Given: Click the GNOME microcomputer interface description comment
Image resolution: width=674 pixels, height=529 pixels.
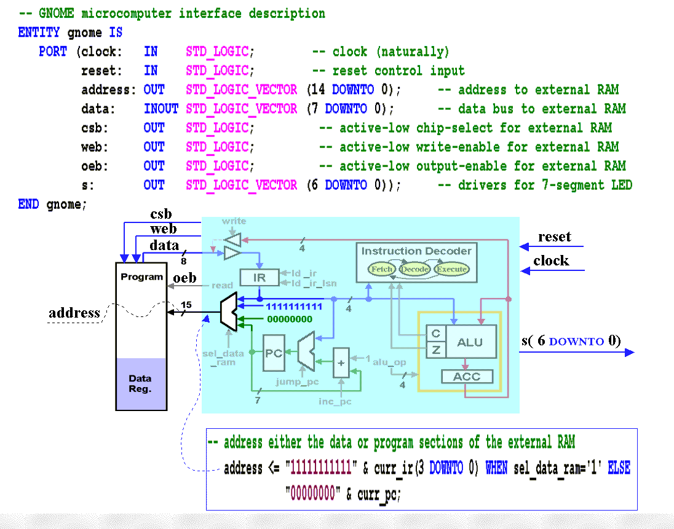Looking at the screenshot, I should [x=172, y=14].
